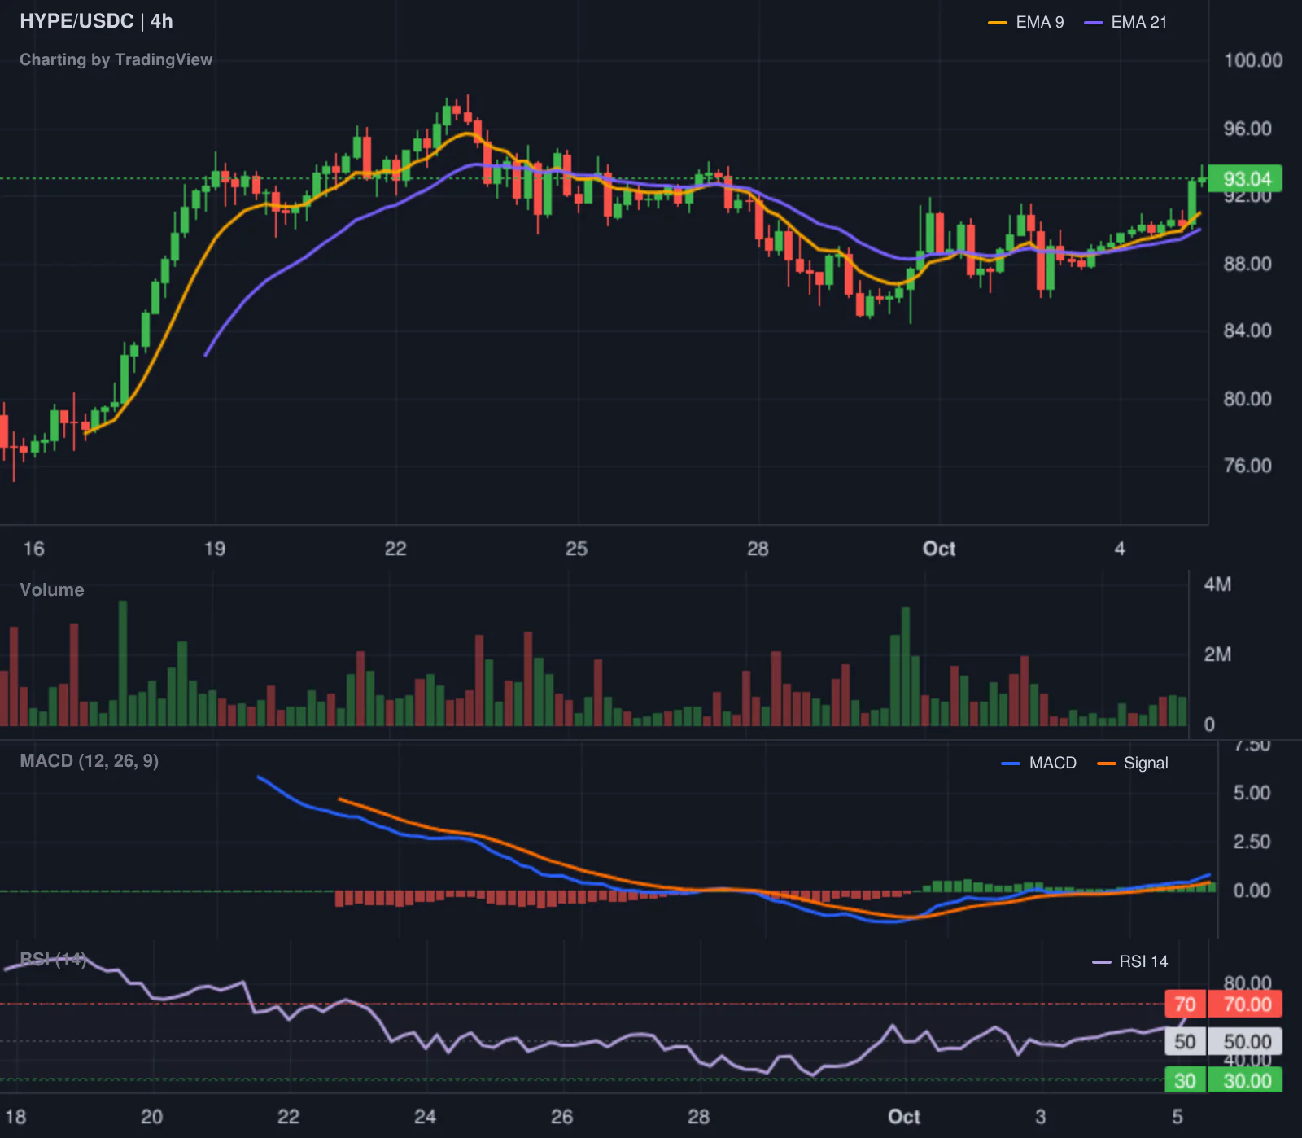This screenshot has width=1302, height=1138.
Task: Click the 84.00 price axis label
Action: coord(1247,330)
